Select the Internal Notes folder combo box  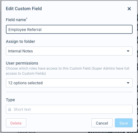[x=69, y=51]
